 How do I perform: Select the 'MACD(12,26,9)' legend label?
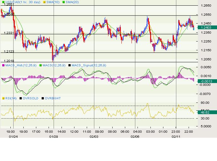pyautogui.click(x=54, y=65)
